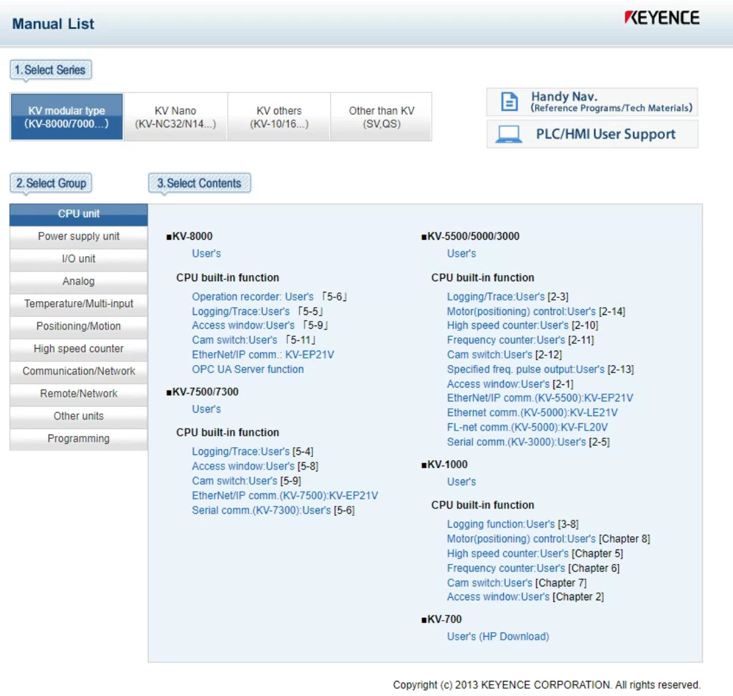The image size is (733, 696).
Task: Click the Manual List page title
Action: (53, 24)
